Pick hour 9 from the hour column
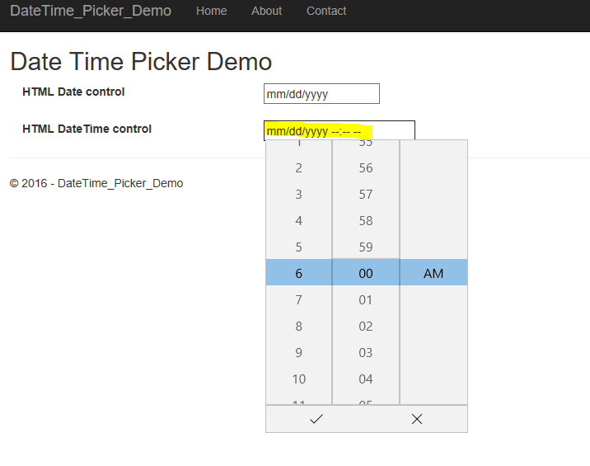Viewport: 590px width, 466px height. [x=299, y=353]
